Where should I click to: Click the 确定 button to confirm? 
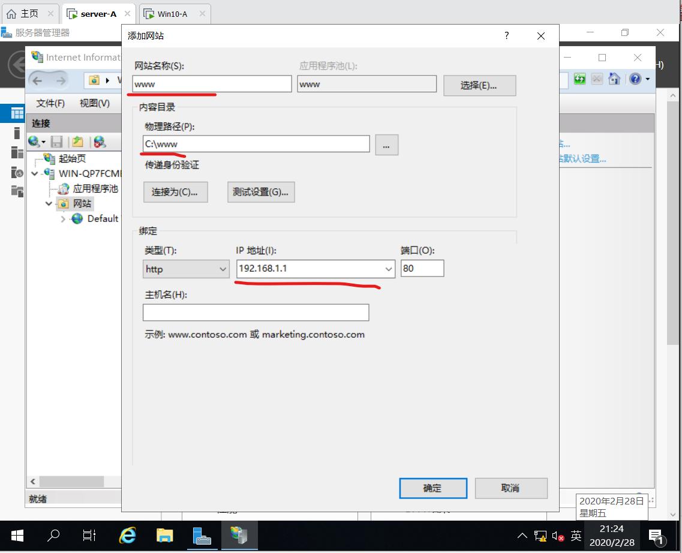tap(432, 488)
